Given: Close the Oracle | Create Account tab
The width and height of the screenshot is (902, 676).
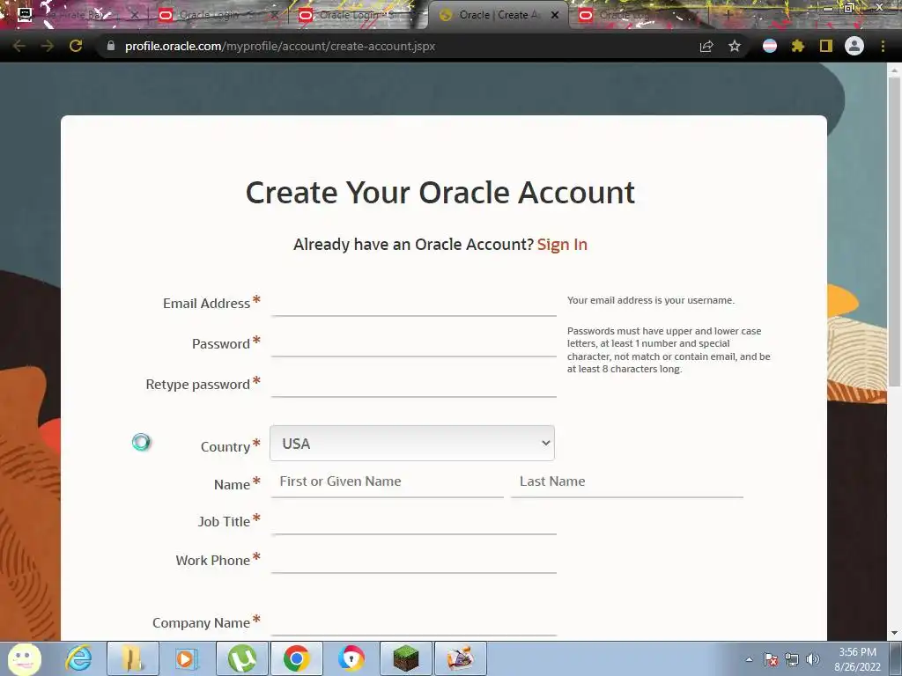Looking at the screenshot, I should pos(555,15).
